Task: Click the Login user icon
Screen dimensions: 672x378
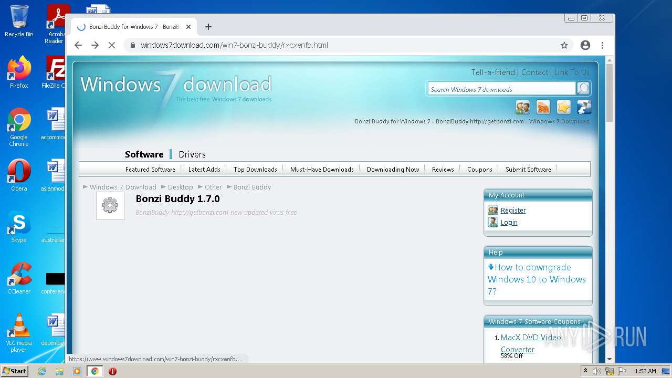Action: [492, 222]
